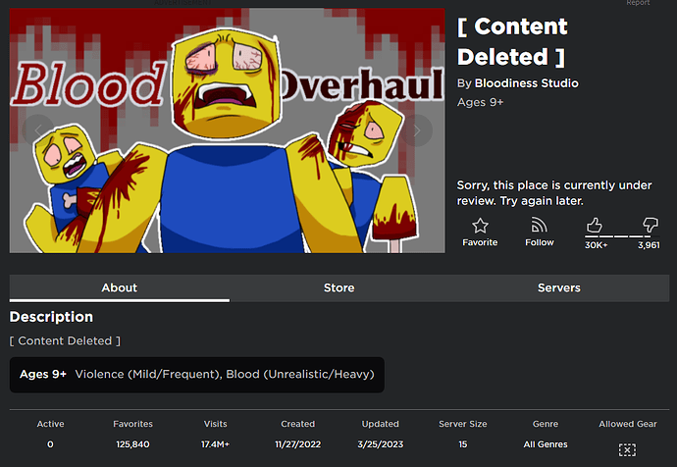The height and width of the screenshot is (467, 677).
Task: Click the Favorite star icon
Action: (x=480, y=226)
